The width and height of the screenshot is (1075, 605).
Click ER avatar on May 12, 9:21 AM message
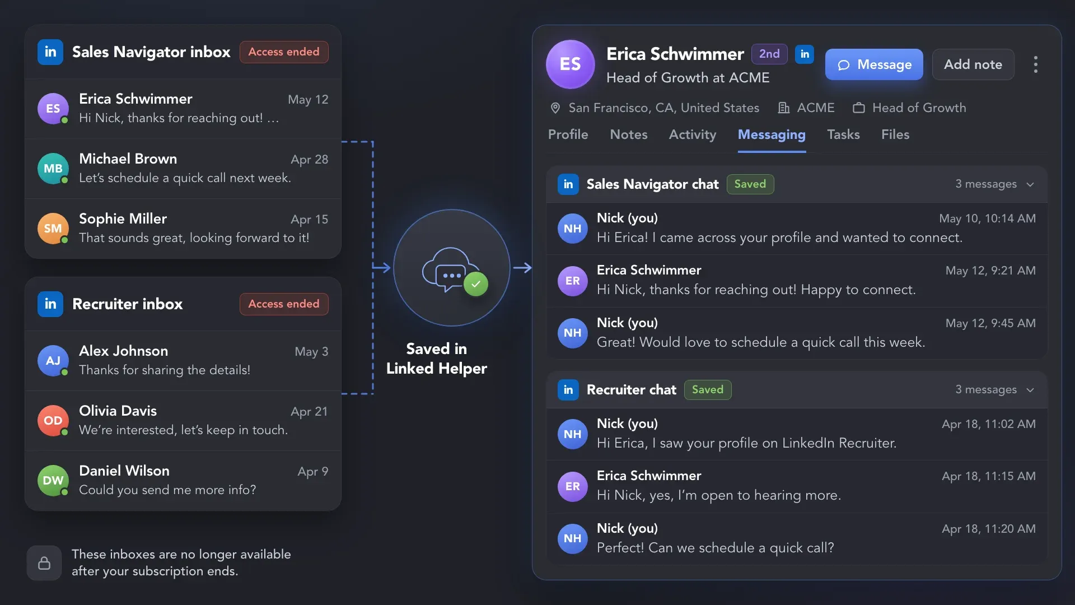click(573, 281)
